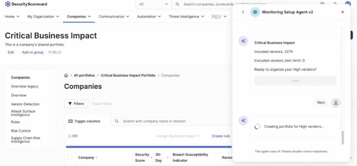Viewport: 357px width, 166px height.
Task: Click the Create rule link
Action: 221,136
